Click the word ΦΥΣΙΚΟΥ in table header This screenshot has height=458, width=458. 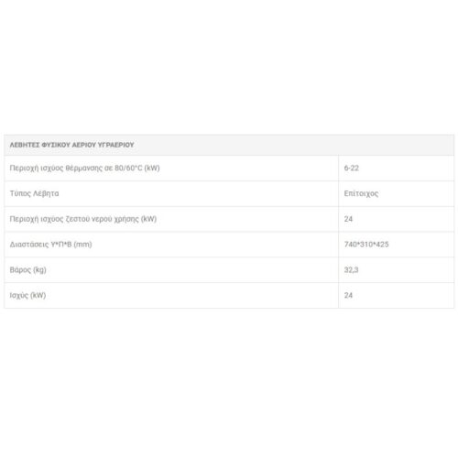tap(56, 145)
